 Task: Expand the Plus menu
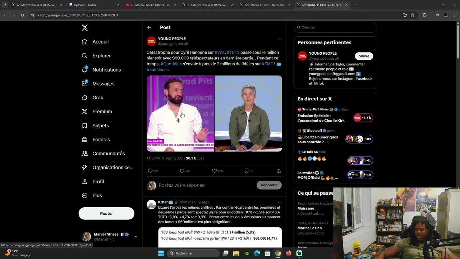click(92, 196)
